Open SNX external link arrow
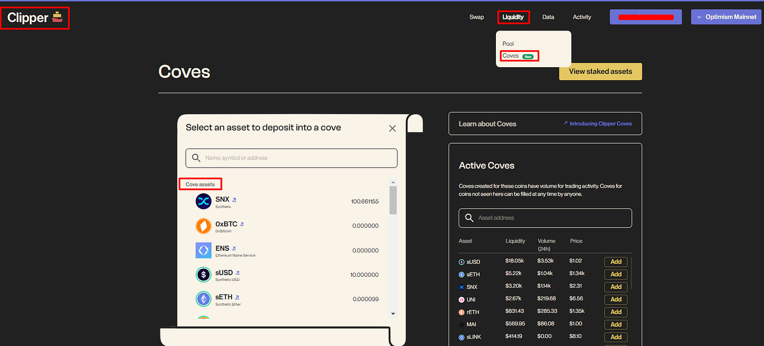Screen dimensions: 764x346 pos(235,200)
